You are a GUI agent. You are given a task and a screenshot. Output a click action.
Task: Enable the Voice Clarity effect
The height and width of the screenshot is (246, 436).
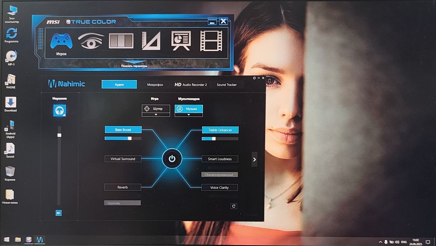click(220, 187)
